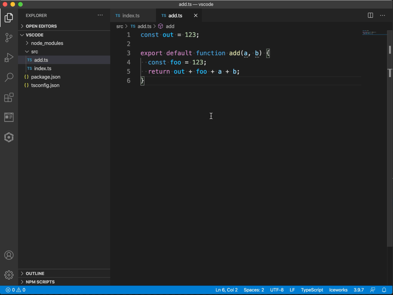The width and height of the screenshot is (393, 295).
Task: Collapse the src folder
Action: (x=34, y=52)
